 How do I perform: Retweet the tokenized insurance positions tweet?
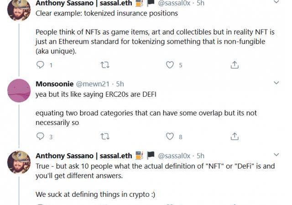(104, 65)
